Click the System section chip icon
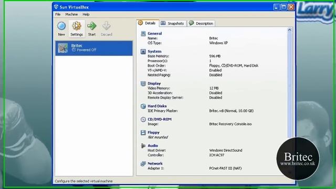 coord(143,51)
